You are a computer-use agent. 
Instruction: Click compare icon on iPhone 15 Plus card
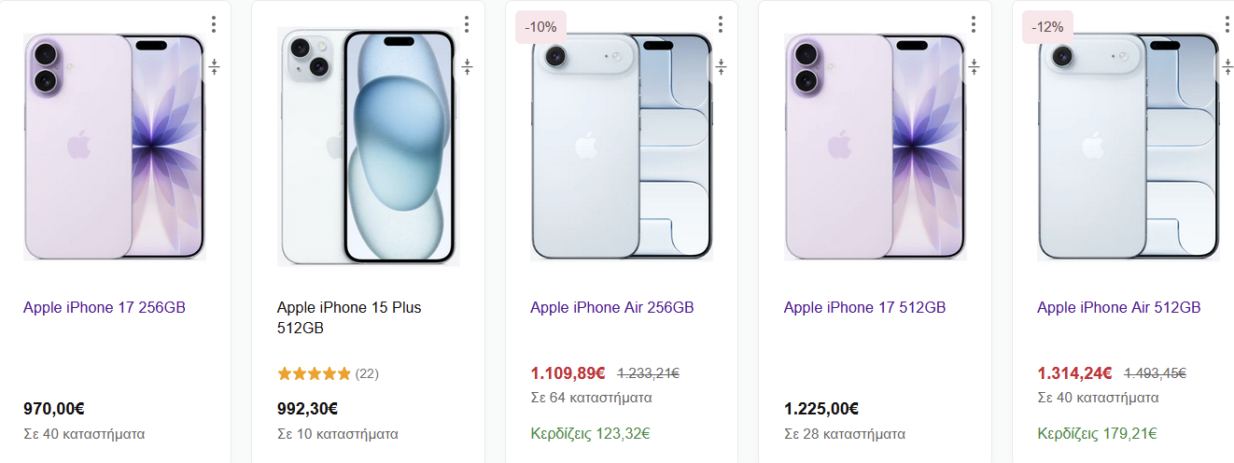pyautogui.click(x=468, y=67)
